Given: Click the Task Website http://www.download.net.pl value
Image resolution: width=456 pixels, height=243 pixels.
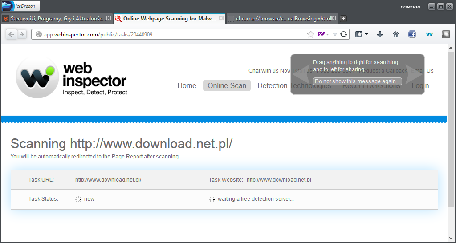Looking at the screenshot, I should click(279, 180).
